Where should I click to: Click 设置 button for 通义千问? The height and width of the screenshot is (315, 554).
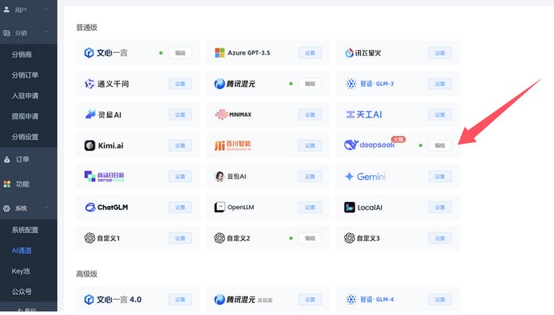click(x=180, y=84)
